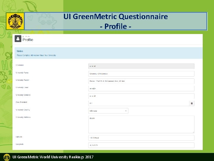The width and height of the screenshot is (214, 161).
Task: Click the University Address label
Action: (23, 117)
